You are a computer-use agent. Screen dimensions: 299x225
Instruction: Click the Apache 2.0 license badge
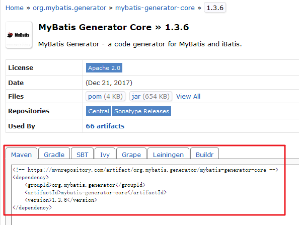(x=104, y=68)
